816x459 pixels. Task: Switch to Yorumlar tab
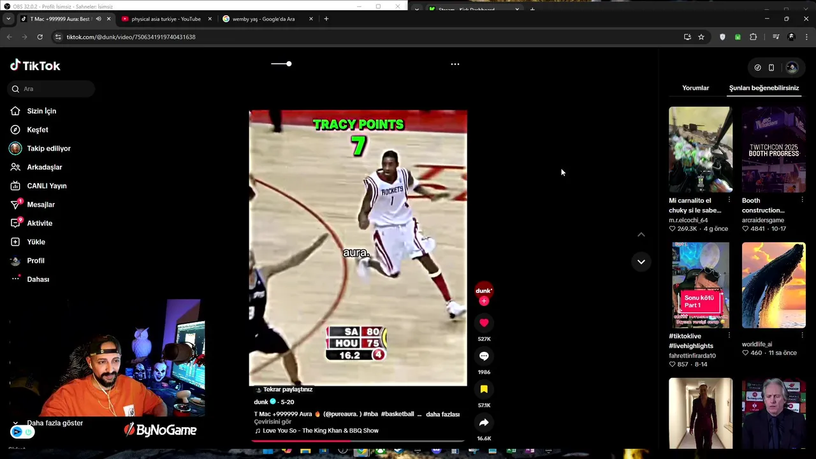(x=696, y=88)
